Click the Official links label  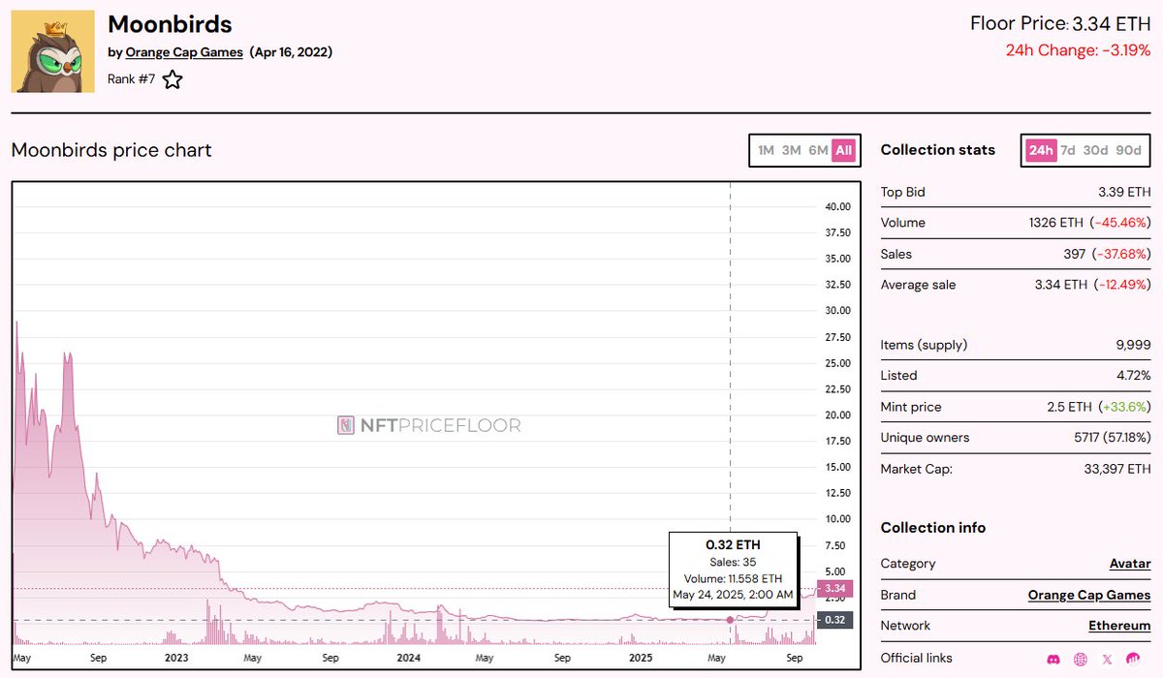point(917,658)
